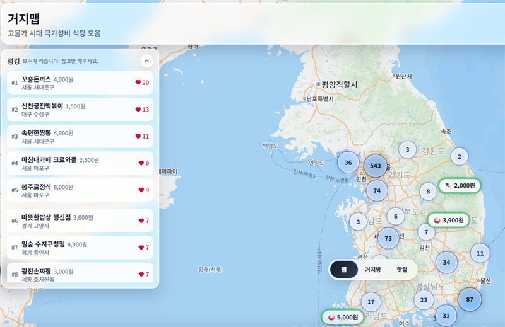Click the 2,000원 price marker
The image size is (505, 327).
click(x=460, y=185)
